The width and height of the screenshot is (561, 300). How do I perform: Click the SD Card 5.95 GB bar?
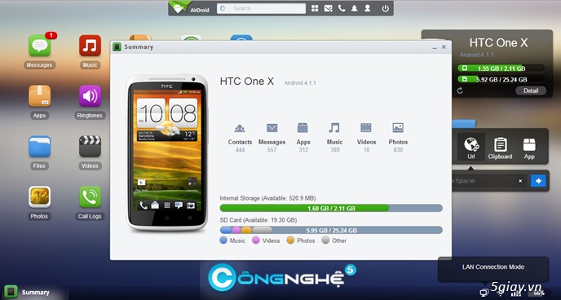[331, 230]
